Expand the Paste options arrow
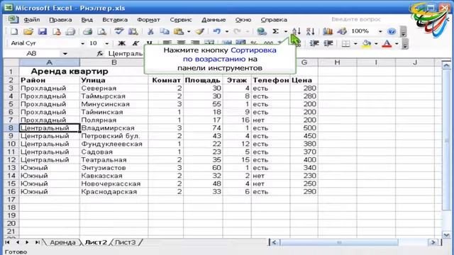454x255 pixels. pyautogui.click(x=189, y=31)
